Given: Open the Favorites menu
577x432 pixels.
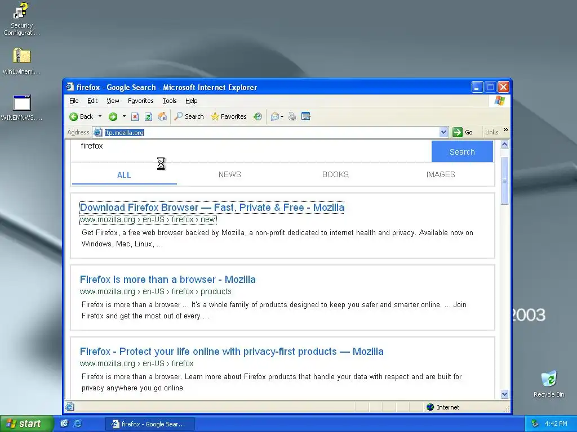Looking at the screenshot, I should coord(140,101).
